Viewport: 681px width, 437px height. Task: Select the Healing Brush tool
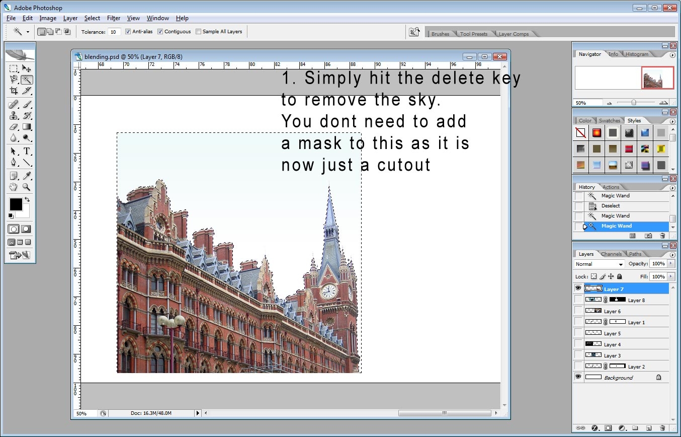click(x=14, y=105)
